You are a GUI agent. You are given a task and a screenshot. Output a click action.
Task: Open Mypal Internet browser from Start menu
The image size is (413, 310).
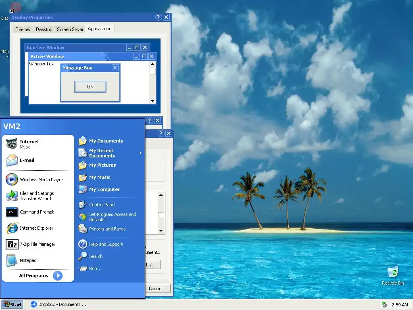[38, 144]
